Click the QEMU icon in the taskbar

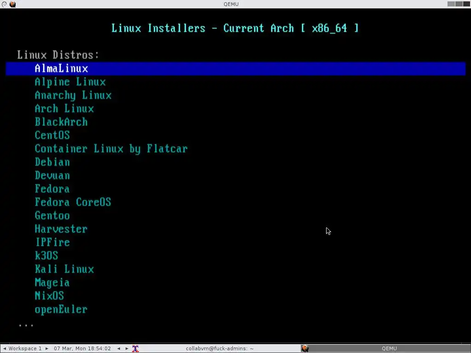[x=305, y=348]
